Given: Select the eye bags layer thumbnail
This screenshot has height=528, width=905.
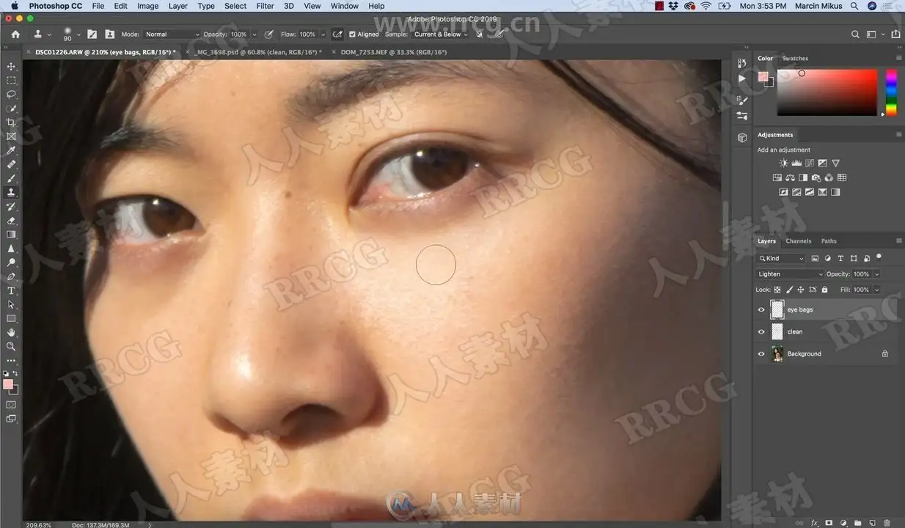Looking at the screenshot, I should pyautogui.click(x=777, y=309).
